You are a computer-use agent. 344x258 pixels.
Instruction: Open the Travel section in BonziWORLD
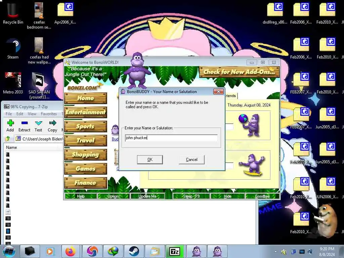[x=86, y=140]
